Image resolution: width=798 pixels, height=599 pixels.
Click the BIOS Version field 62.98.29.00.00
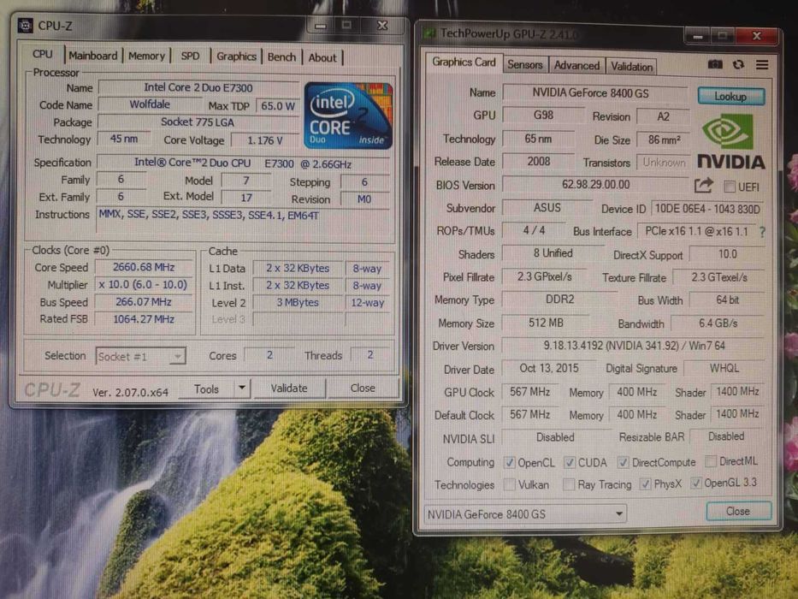595,184
